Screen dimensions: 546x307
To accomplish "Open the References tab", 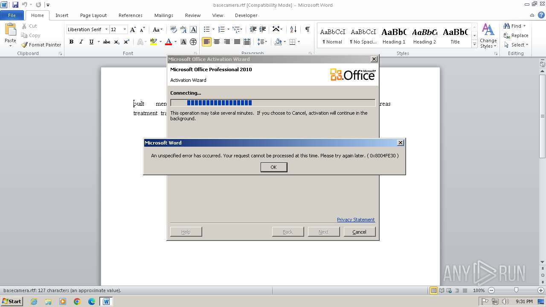I will (x=131, y=15).
